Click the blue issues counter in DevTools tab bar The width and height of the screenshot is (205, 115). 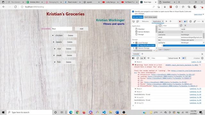185,21
